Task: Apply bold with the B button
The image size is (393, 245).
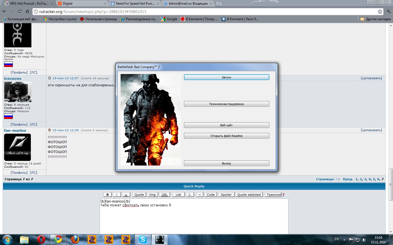Action: click(108, 195)
